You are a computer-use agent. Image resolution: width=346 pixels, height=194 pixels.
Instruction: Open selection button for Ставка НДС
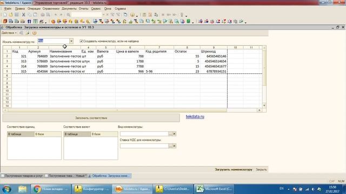click(170, 146)
